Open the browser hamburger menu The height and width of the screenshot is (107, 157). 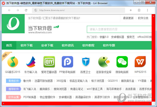(x=147, y=10)
